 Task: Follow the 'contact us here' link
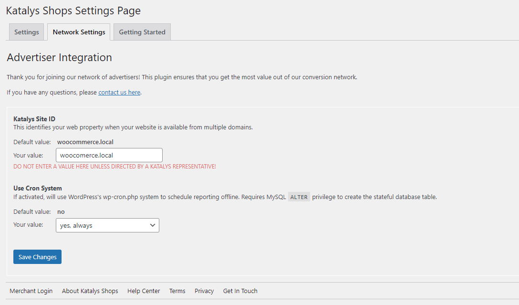pos(119,92)
